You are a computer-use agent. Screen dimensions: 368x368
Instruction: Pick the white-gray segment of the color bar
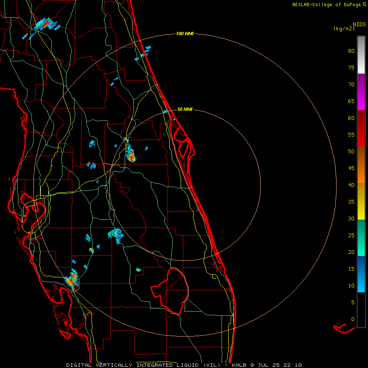(361, 55)
